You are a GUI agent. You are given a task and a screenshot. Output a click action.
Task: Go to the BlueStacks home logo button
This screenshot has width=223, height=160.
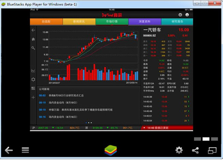click(111, 150)
